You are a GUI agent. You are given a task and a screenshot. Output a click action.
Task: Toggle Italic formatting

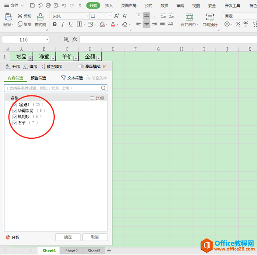62,24
